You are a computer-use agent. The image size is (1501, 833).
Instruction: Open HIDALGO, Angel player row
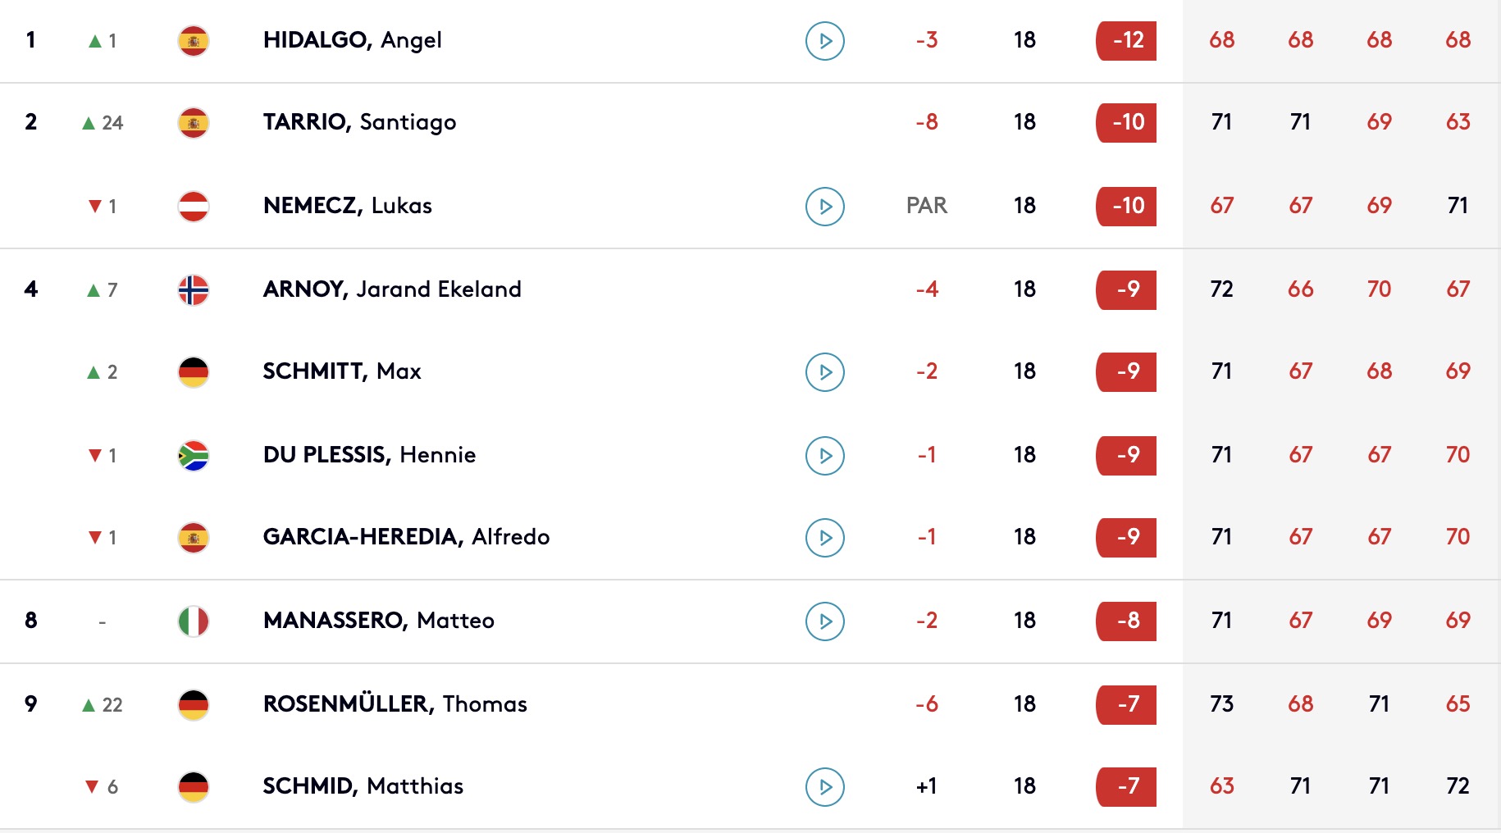(x=750, y=40)
